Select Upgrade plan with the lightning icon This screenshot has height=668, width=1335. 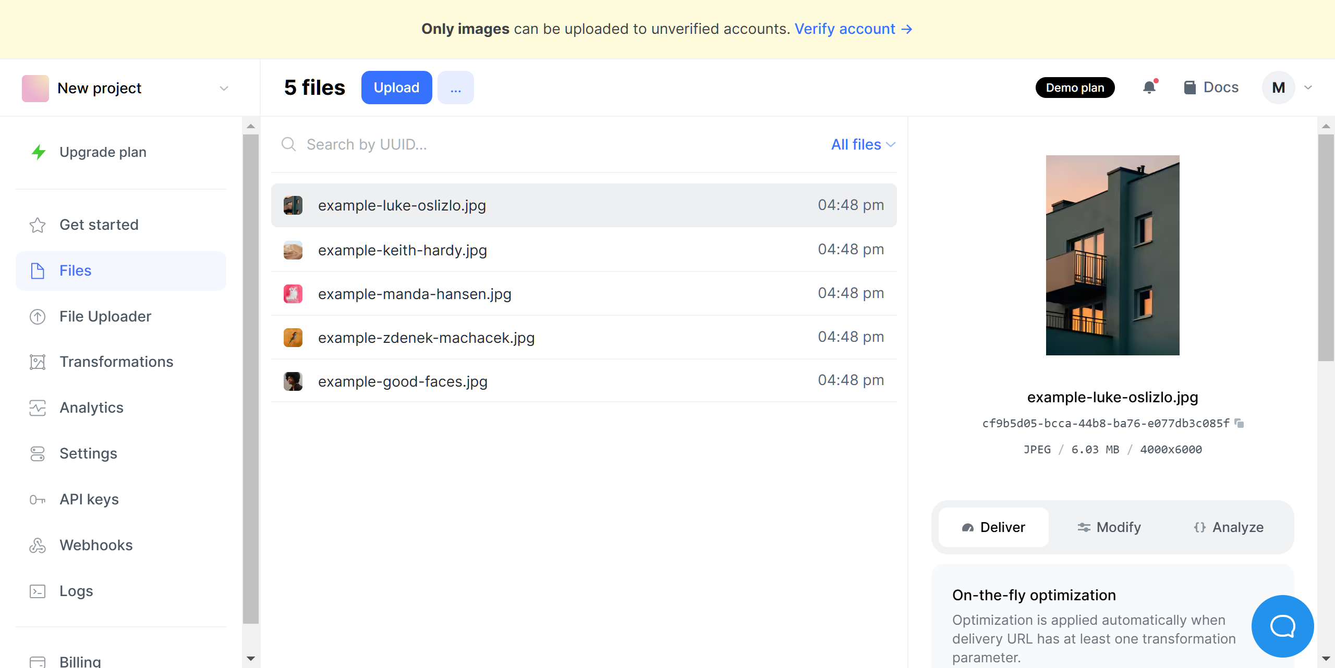102,152
